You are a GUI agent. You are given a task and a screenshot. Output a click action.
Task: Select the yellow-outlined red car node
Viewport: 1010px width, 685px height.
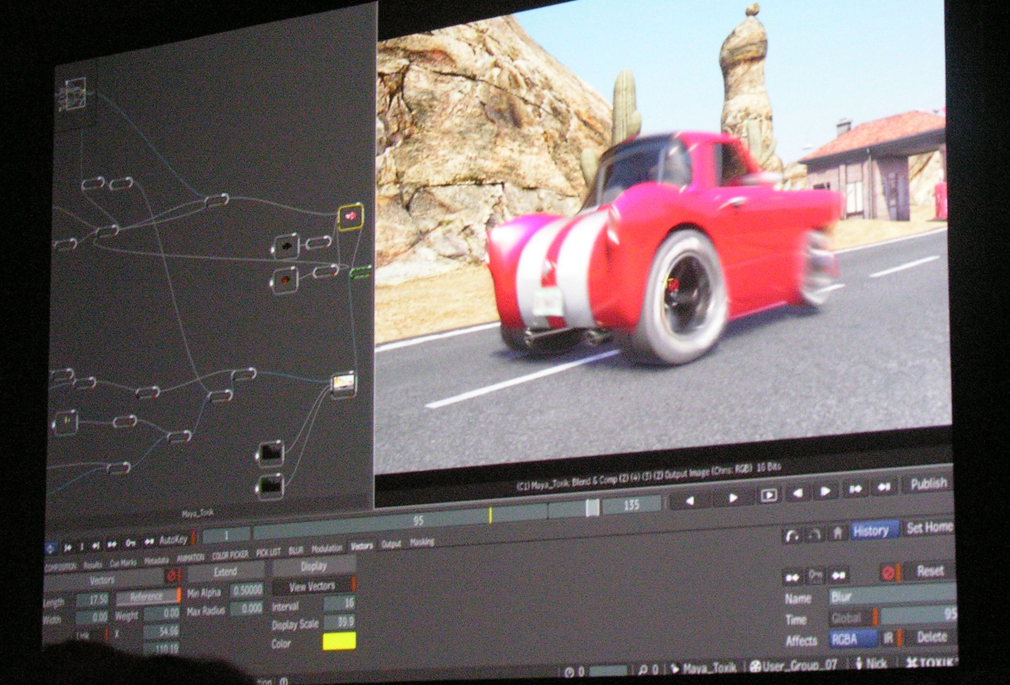(351, 217)
